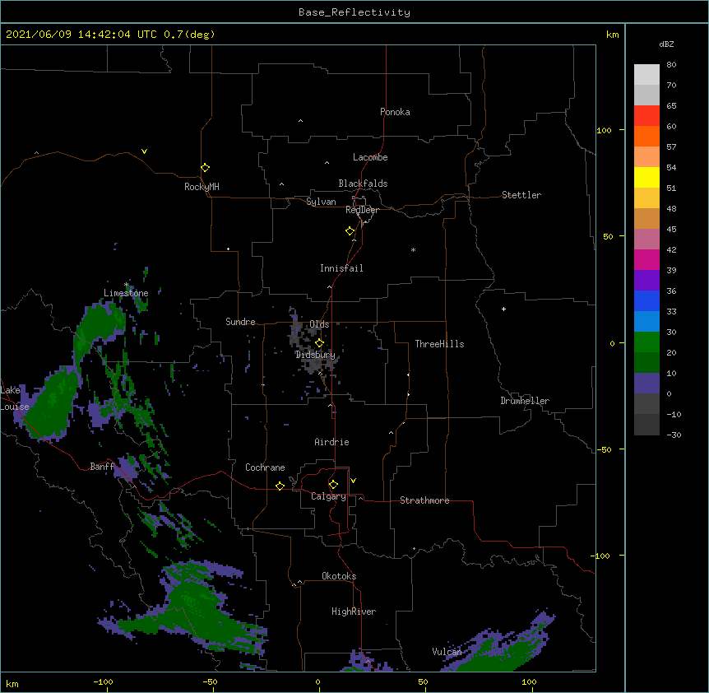This screenshot has height=693, width=709.
Task: Pick the light blue swatch between 33 and 30 dBZ
Action: click(646, 321)
